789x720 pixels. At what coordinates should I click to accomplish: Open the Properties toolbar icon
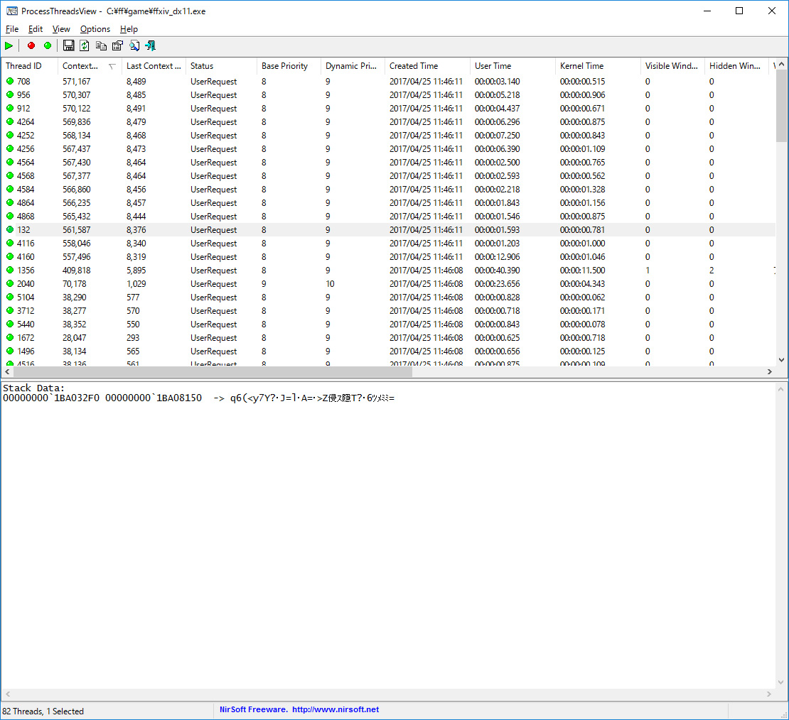[x=117, y=45]
